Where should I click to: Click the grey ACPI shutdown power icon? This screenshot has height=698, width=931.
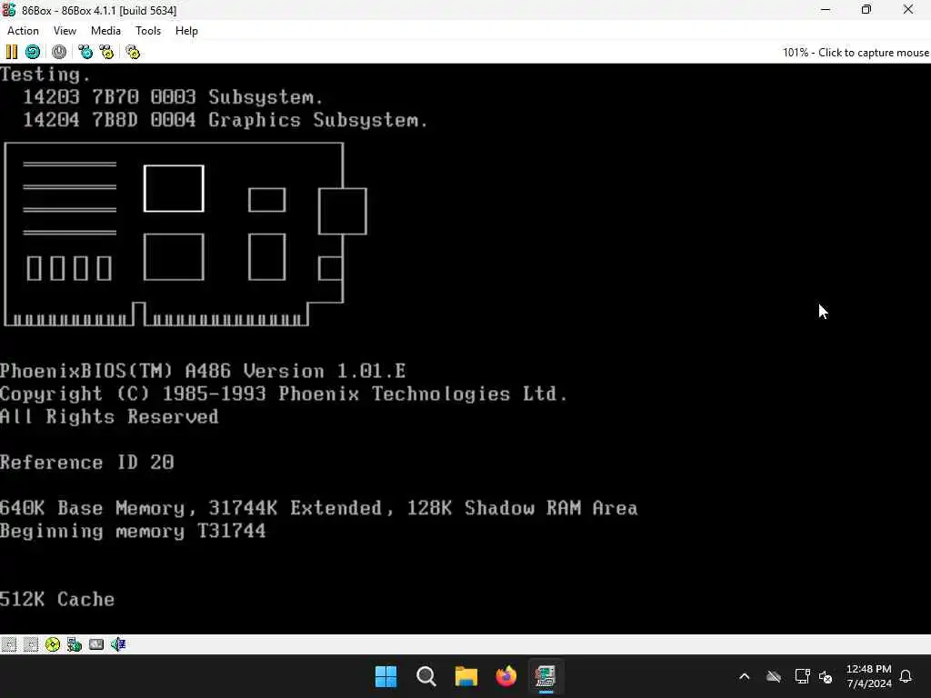(59, 52)
